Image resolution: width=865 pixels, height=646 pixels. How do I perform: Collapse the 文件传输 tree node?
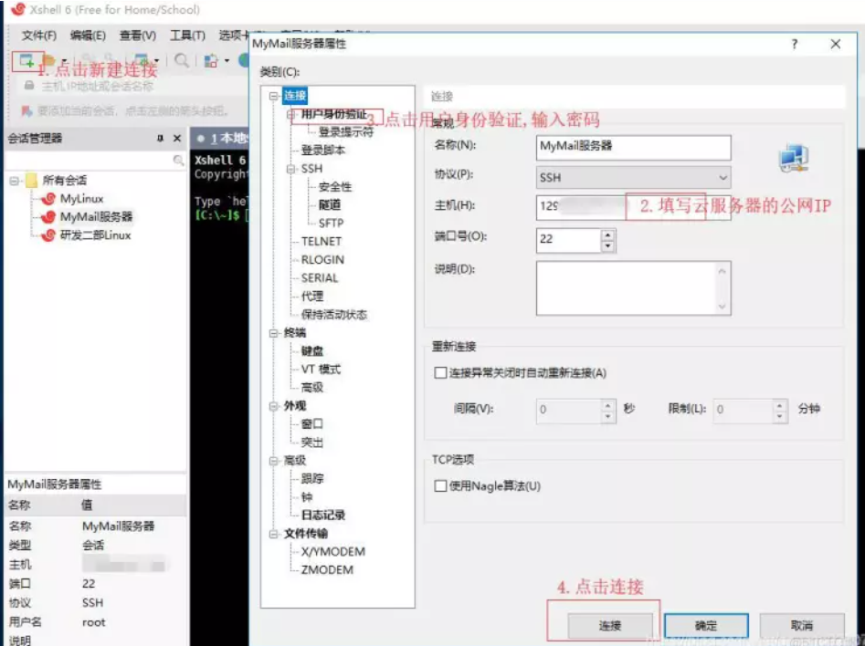pos(274,534)
